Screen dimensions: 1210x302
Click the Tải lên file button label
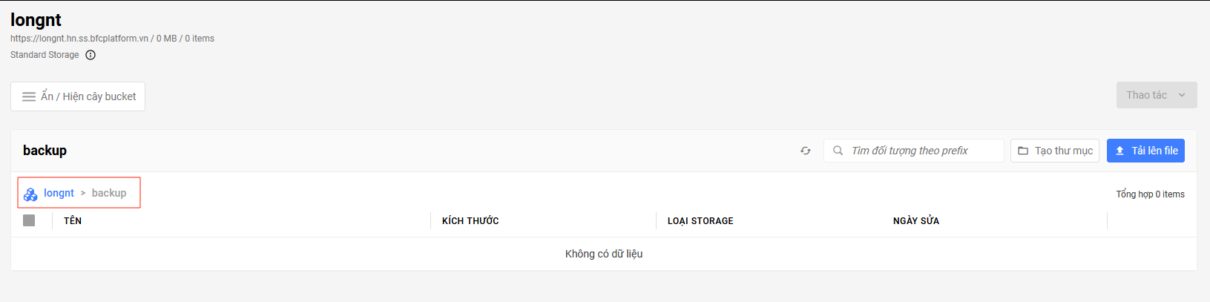coord(1154,151)
